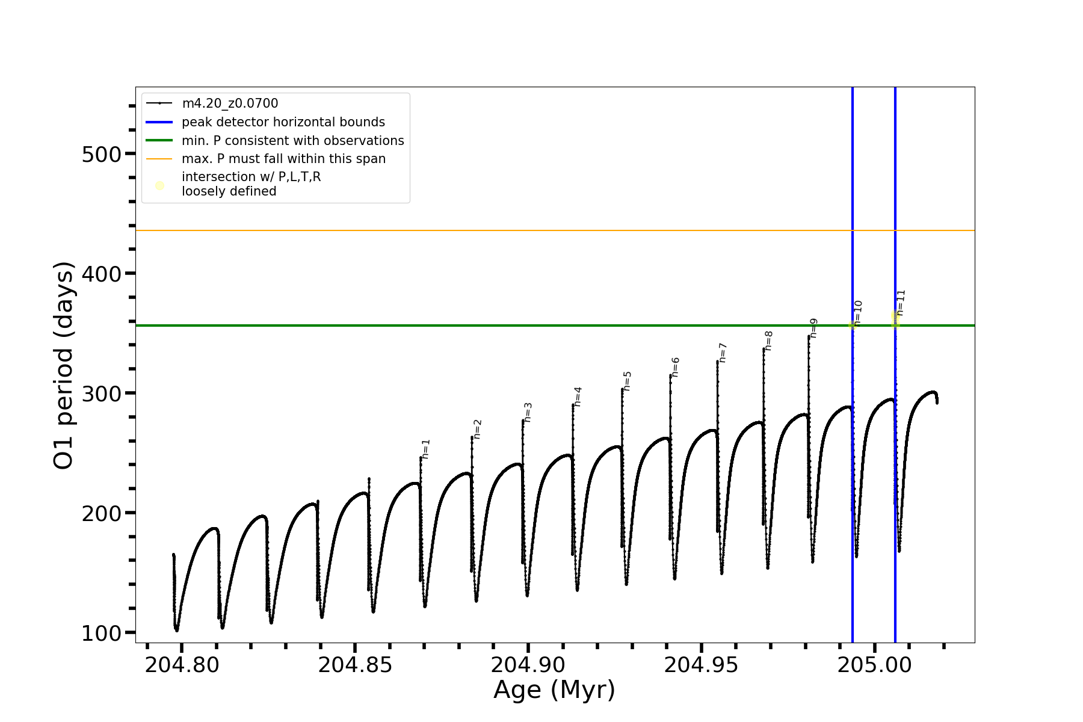Click the m4.20_z0.0700 legend entry
1083x722 pixels.
click(230, 103)
